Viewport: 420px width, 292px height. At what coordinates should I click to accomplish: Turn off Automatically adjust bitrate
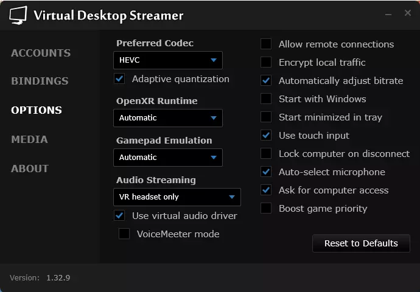tap(266, 80)
